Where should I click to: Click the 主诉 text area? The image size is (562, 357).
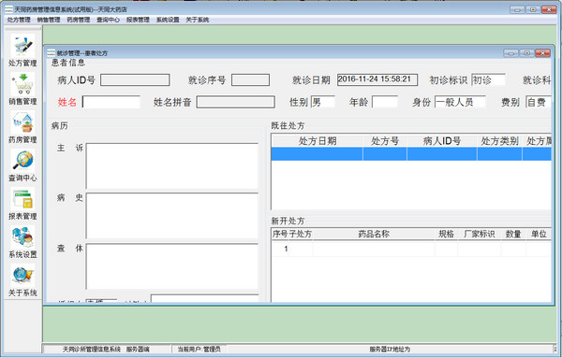pos(172,166)
